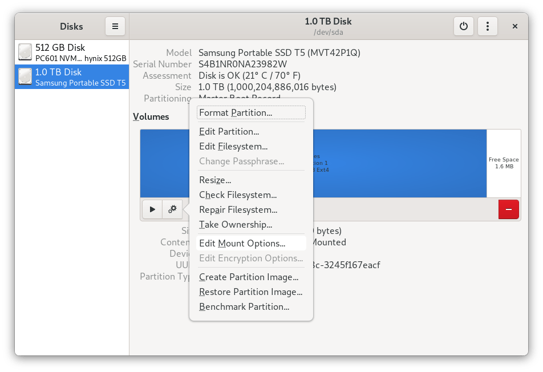Screen dimensions: 543x372
Task: Choose Edit Partition… menu entry
Action: 251,132
